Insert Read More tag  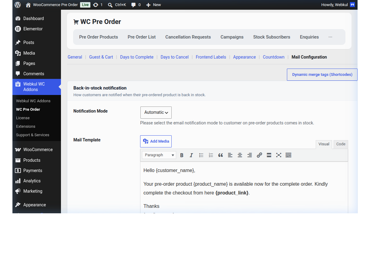click(269, 155)
